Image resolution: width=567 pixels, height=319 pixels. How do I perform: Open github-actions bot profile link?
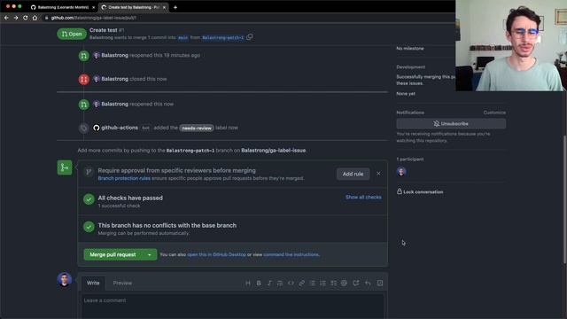[x=120, y=128]
